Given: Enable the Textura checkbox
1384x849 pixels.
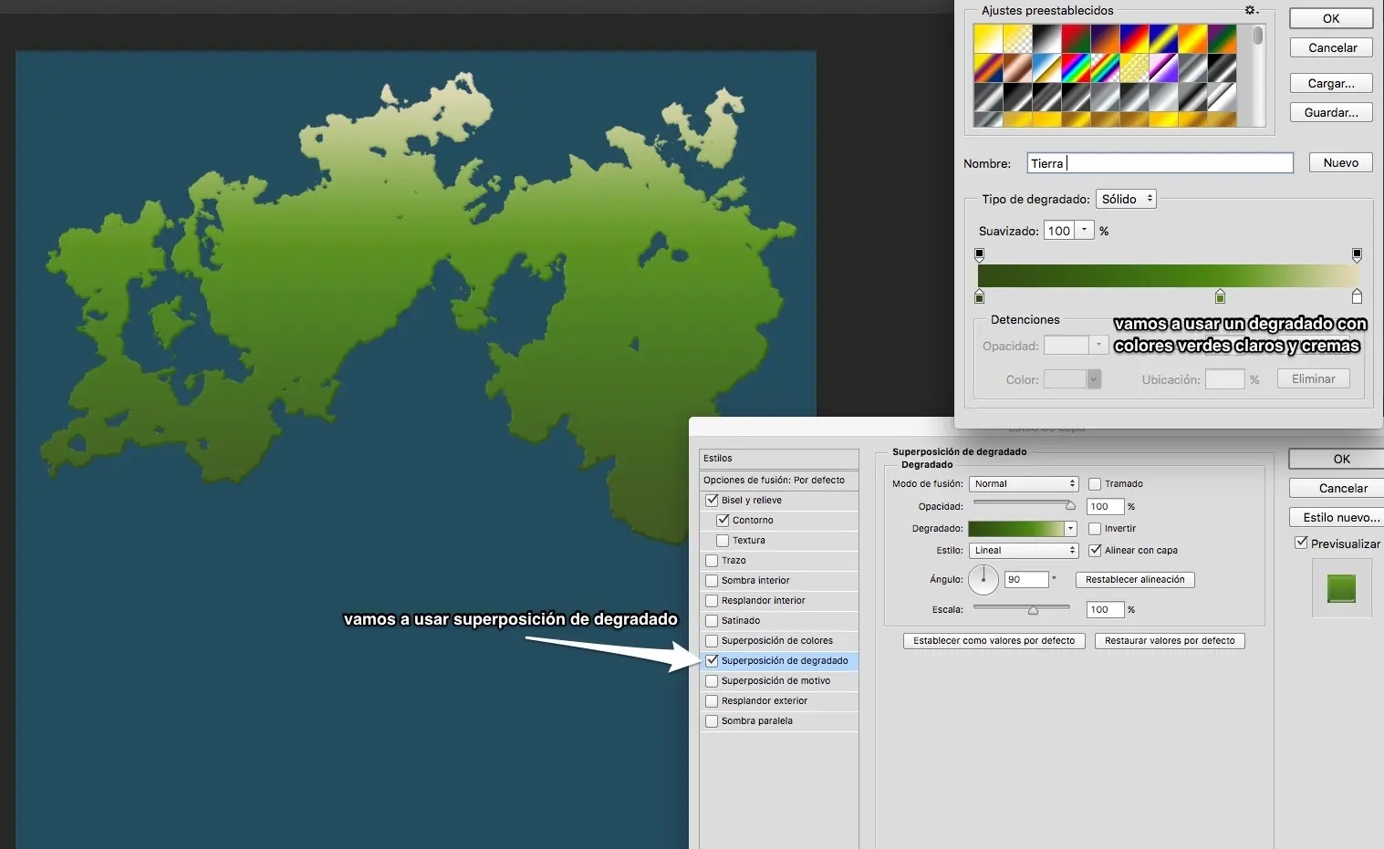Looking at the screenshot, I should tap(723, 540).
